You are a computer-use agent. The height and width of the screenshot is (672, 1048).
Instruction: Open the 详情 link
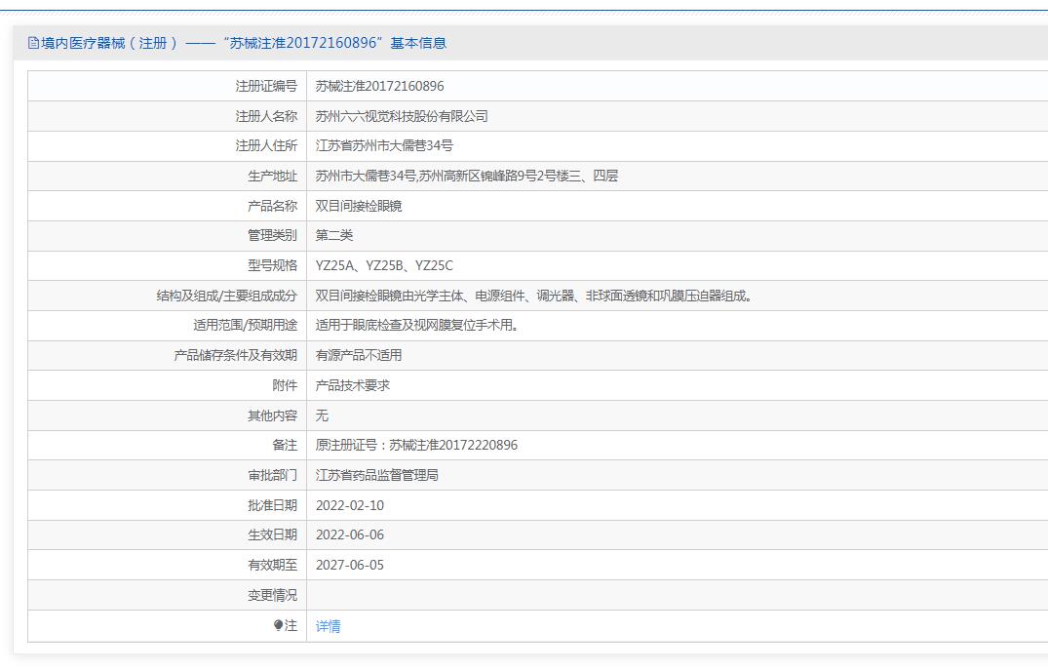pos(329,626)
